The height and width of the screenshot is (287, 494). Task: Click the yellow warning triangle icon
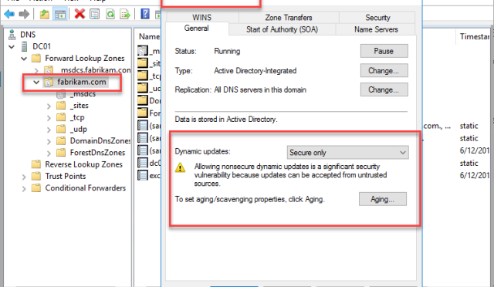click(x=180, y=167)
